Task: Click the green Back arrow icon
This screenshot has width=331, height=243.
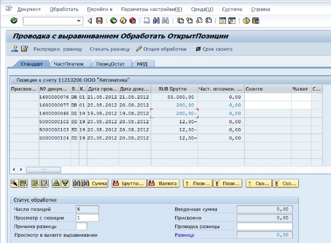Action: click(x=113, y=21)
